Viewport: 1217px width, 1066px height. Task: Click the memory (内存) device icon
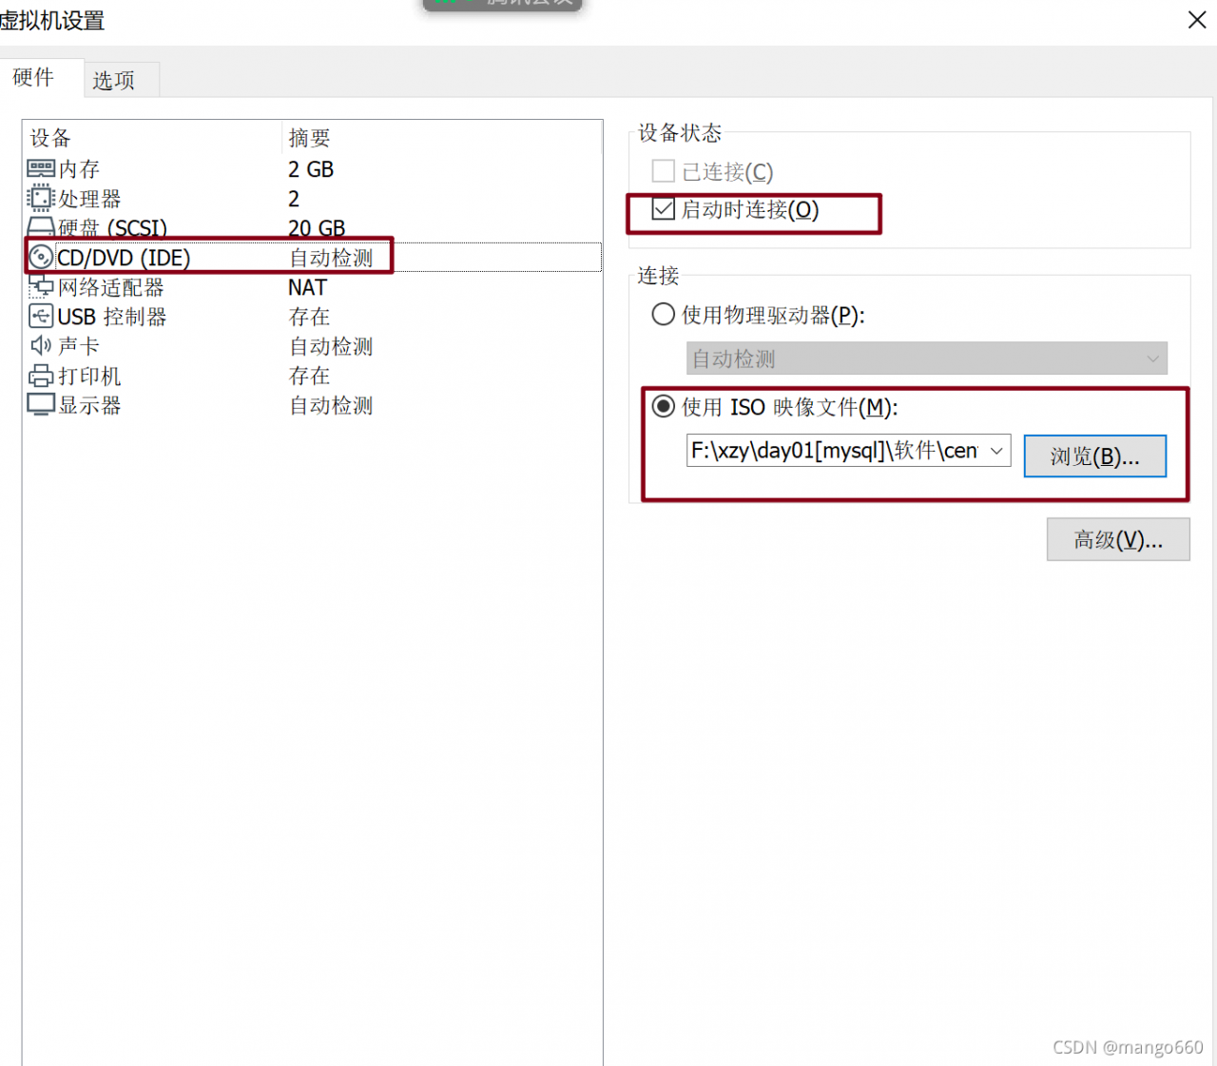pyautogui.click(x=41, y=169)
